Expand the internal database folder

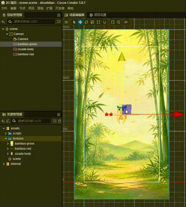4,164
